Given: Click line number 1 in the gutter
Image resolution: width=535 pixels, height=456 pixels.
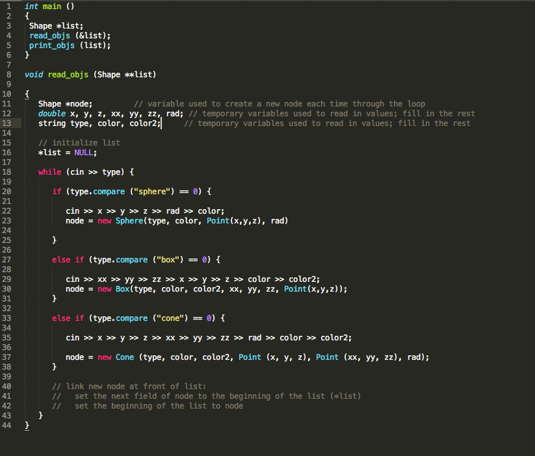Looking at the screenshot, I should click(x=8, y=6).
